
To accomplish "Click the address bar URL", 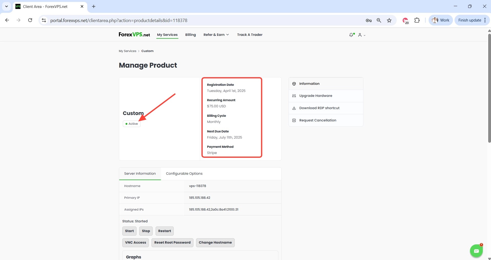I will pos(119,20).
